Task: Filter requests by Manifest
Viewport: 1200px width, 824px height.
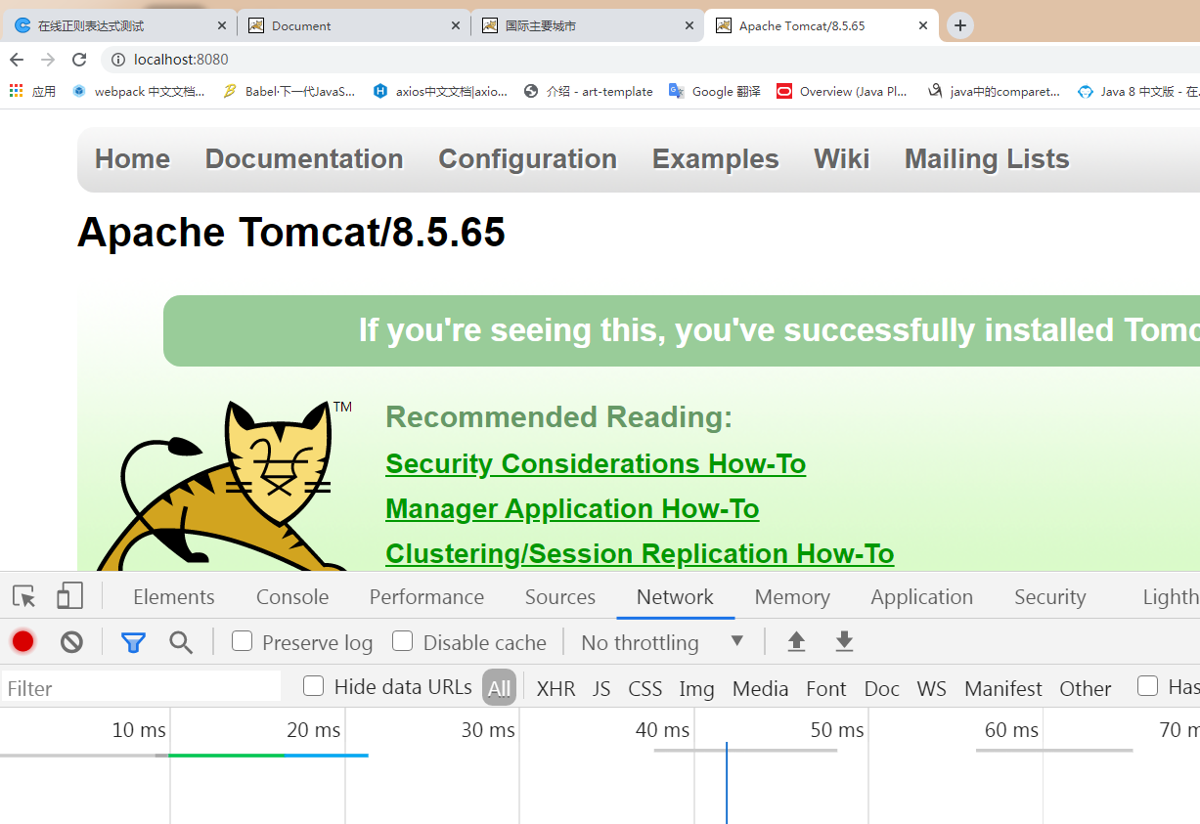Action: click(1003, 689)
